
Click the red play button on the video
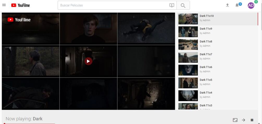[x=88, y=61]
